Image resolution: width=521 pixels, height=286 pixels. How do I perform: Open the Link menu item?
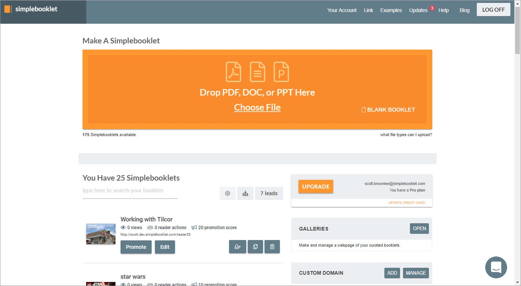[x=368, y=10]
